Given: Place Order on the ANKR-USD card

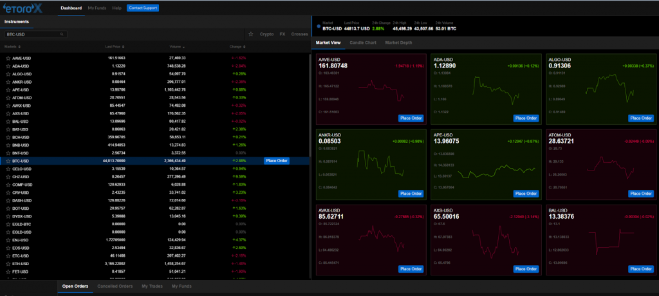Looking at the screenshot, I should (x=411, y=194).
